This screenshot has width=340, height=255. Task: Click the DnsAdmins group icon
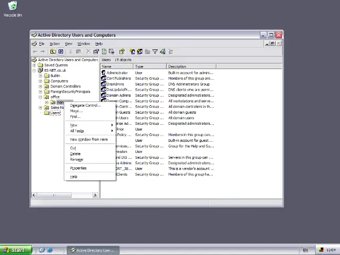pos(104,84)
